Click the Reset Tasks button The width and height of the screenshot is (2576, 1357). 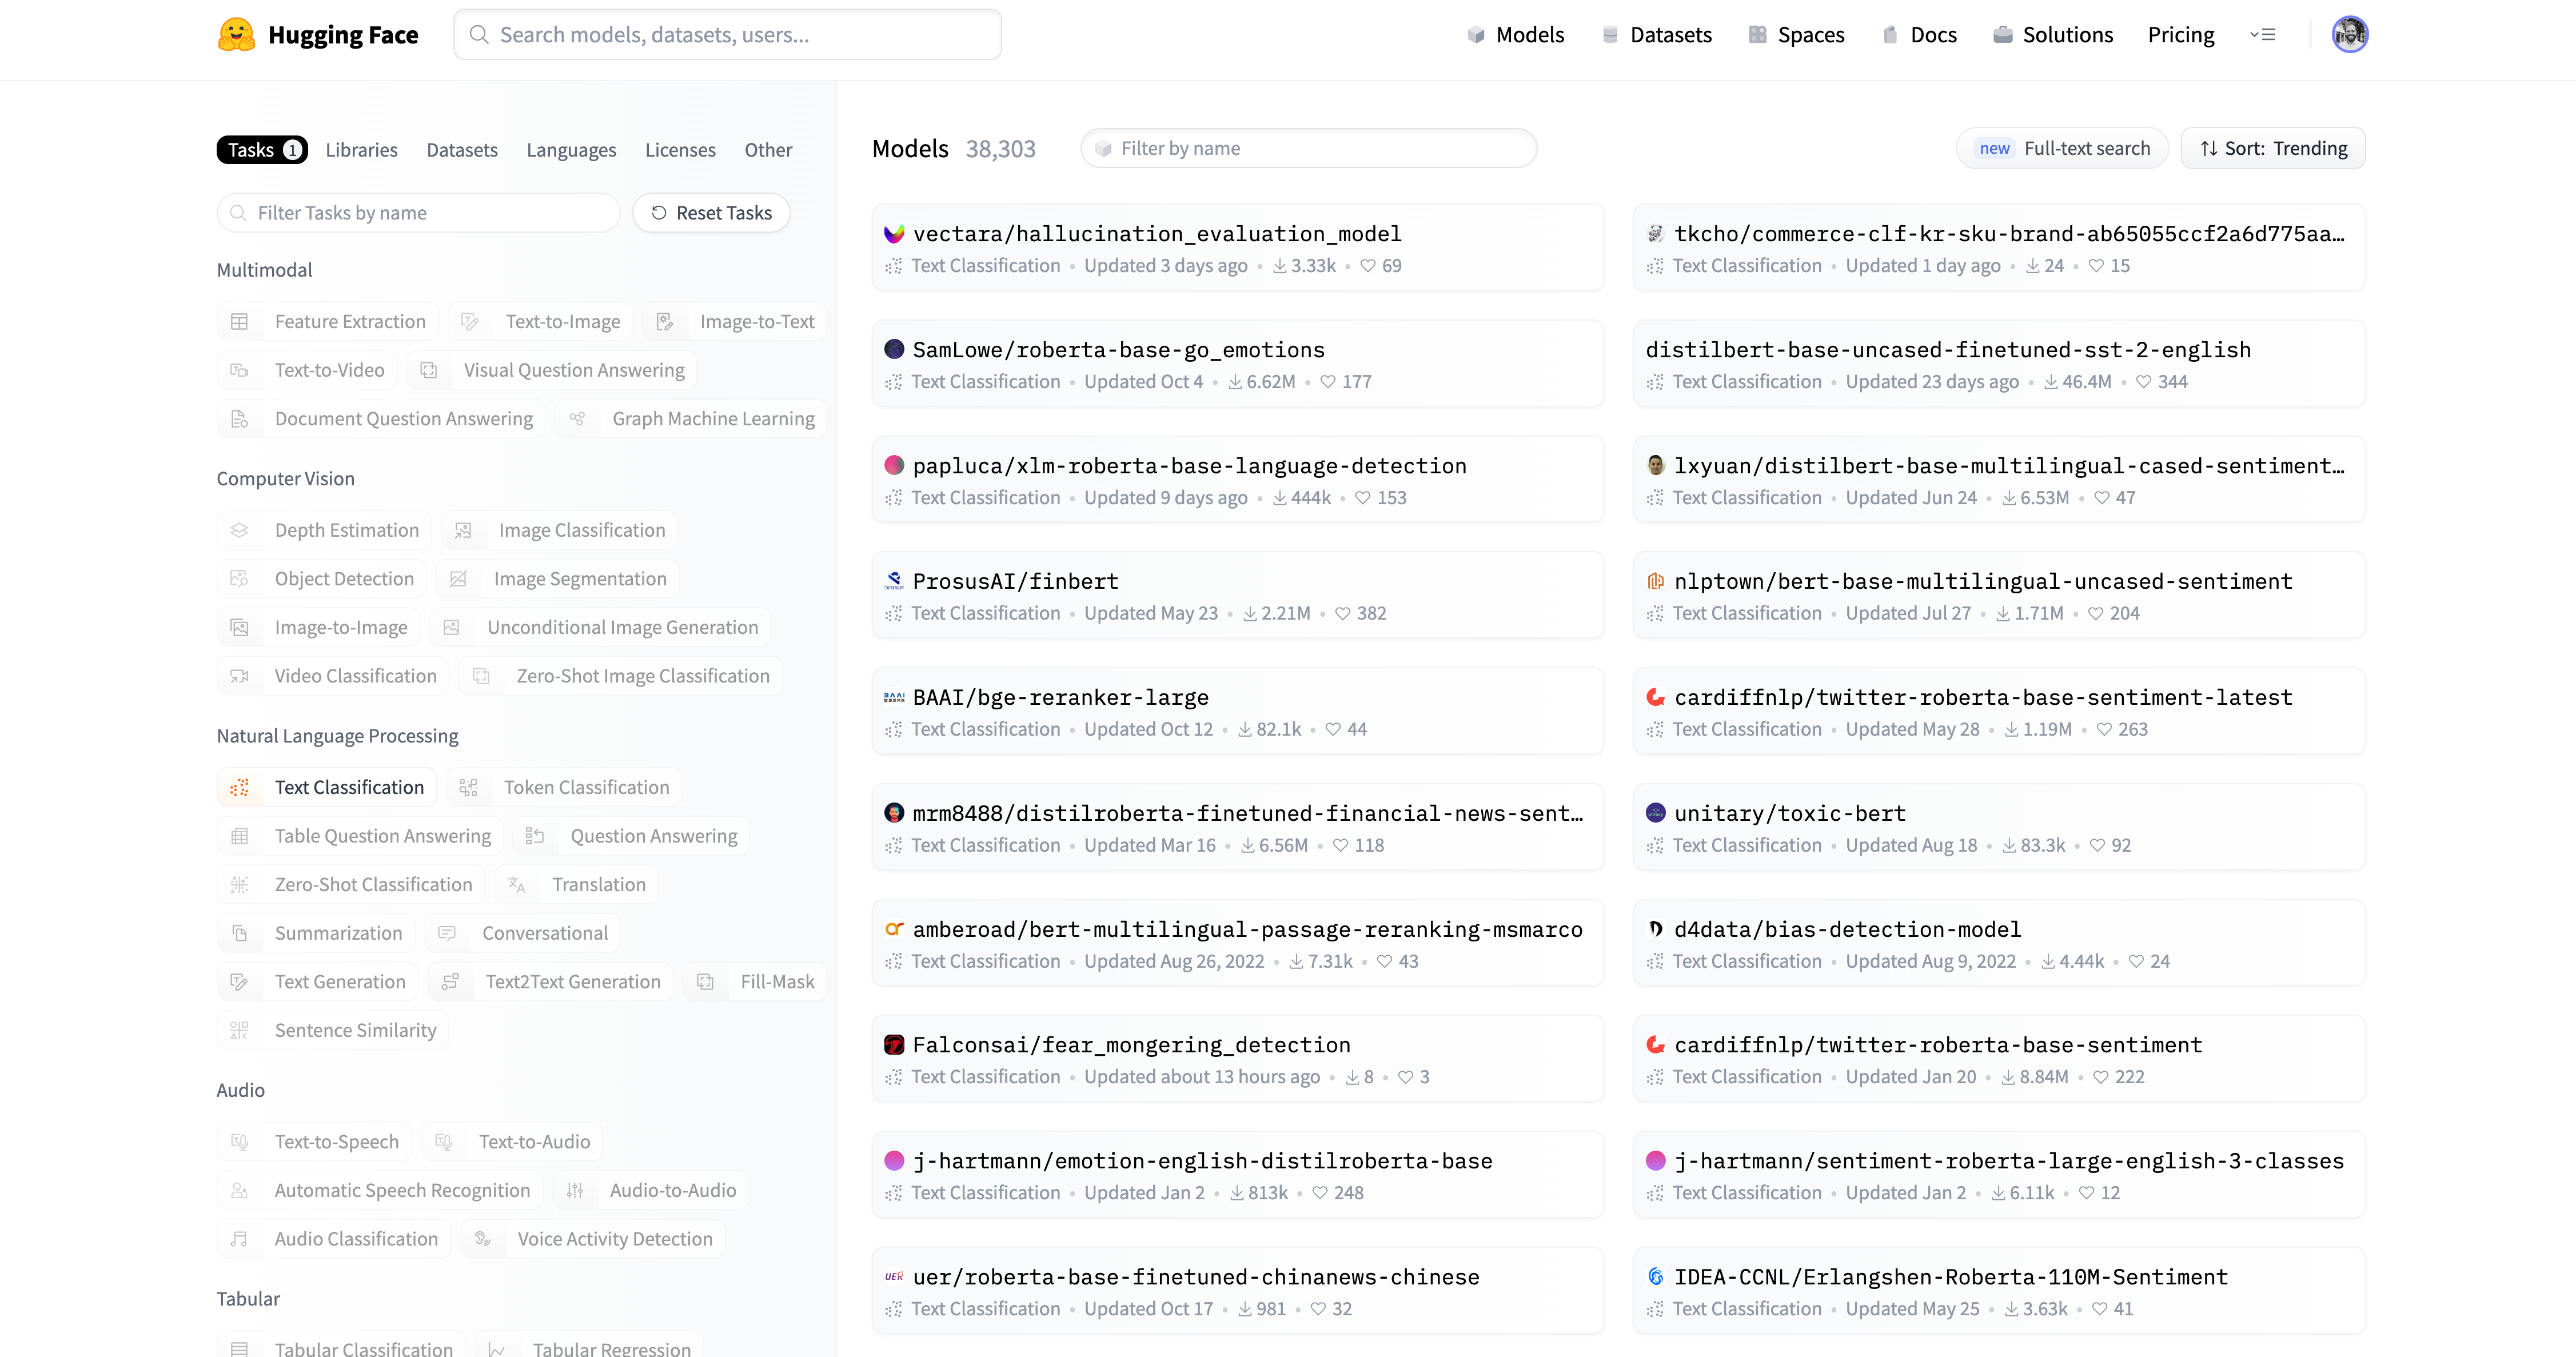(x=711, y=213)
